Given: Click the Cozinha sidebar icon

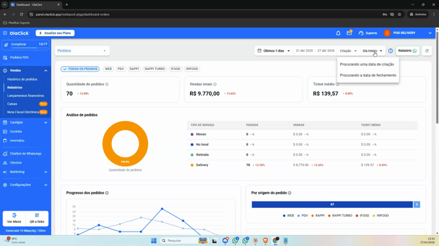Looking at the screenshot, I should pos(5,132).
